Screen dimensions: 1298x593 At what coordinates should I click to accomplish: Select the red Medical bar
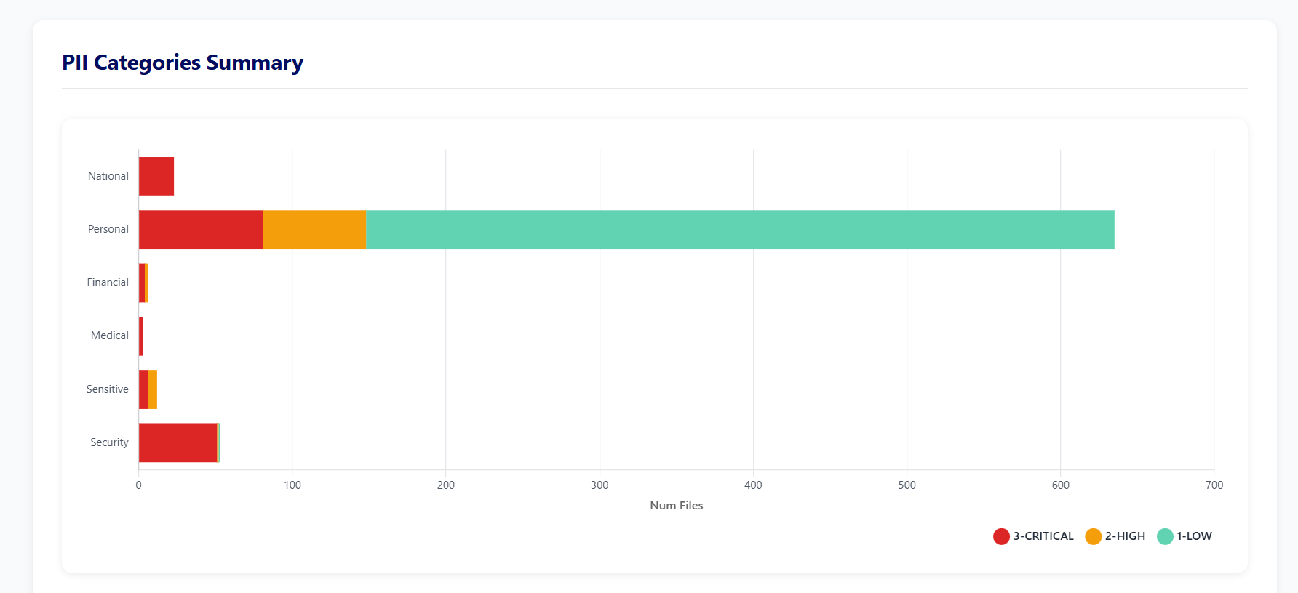pos(141,336)
